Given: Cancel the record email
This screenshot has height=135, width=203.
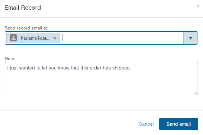Looking at the screenshot, I should point(146,124).
